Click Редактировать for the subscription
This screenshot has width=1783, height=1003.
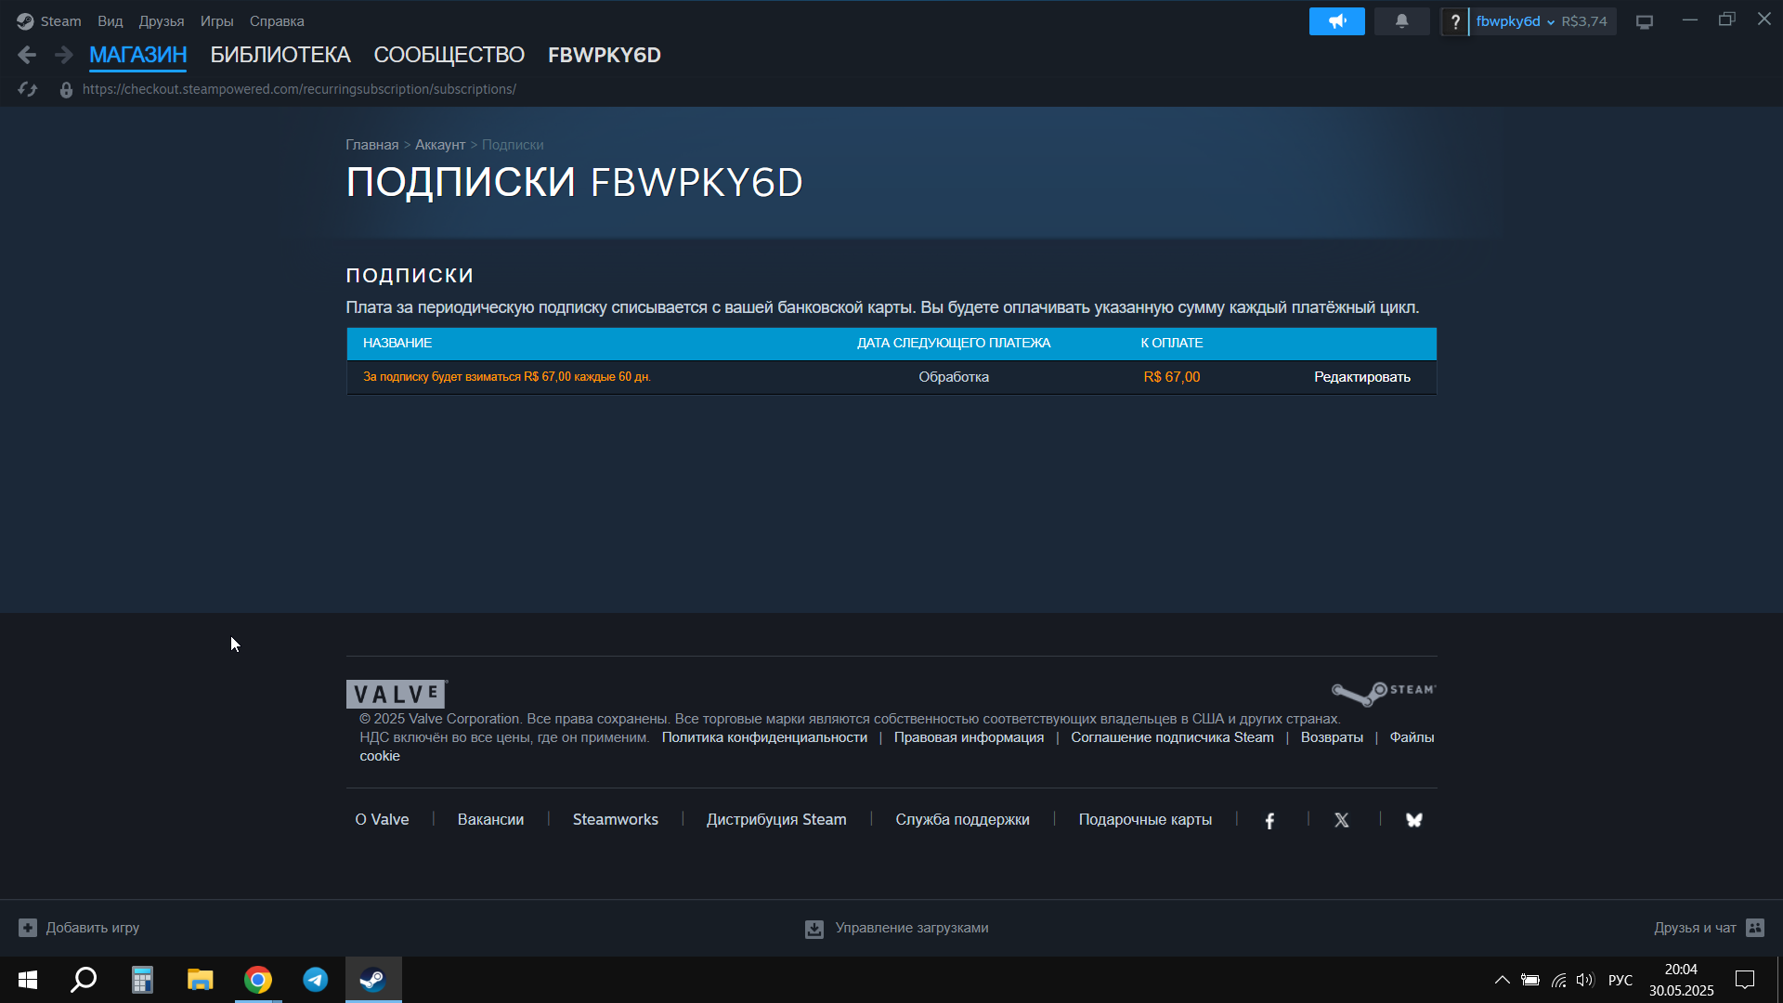click(1362, 377)
